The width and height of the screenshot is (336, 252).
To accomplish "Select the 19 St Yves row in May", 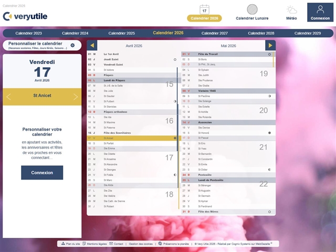I will click(228, 149).
